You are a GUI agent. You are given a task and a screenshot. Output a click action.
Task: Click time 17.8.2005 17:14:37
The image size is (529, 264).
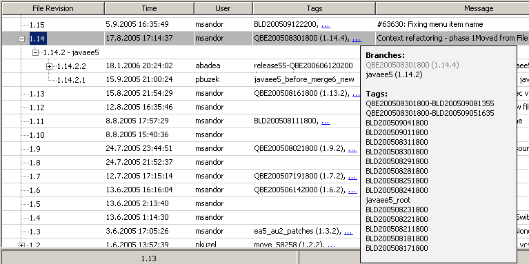point(139,38)
